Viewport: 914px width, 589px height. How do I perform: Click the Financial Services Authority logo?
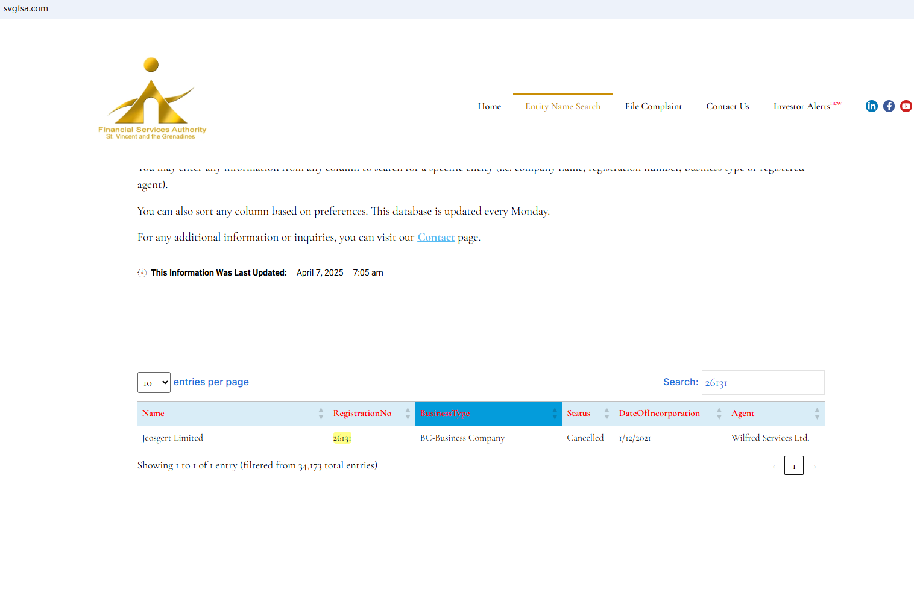point(152,99)
